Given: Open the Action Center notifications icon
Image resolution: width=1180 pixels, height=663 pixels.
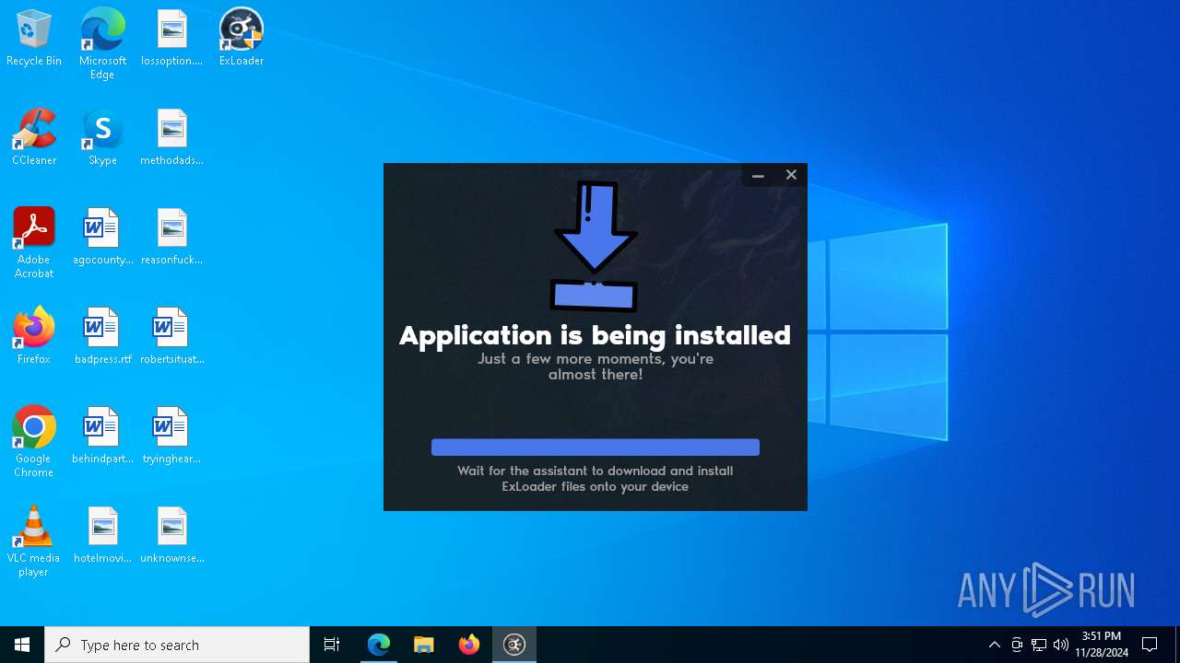Looking at the screenshot, I should pyautogui.click(x=1150, y=645).
